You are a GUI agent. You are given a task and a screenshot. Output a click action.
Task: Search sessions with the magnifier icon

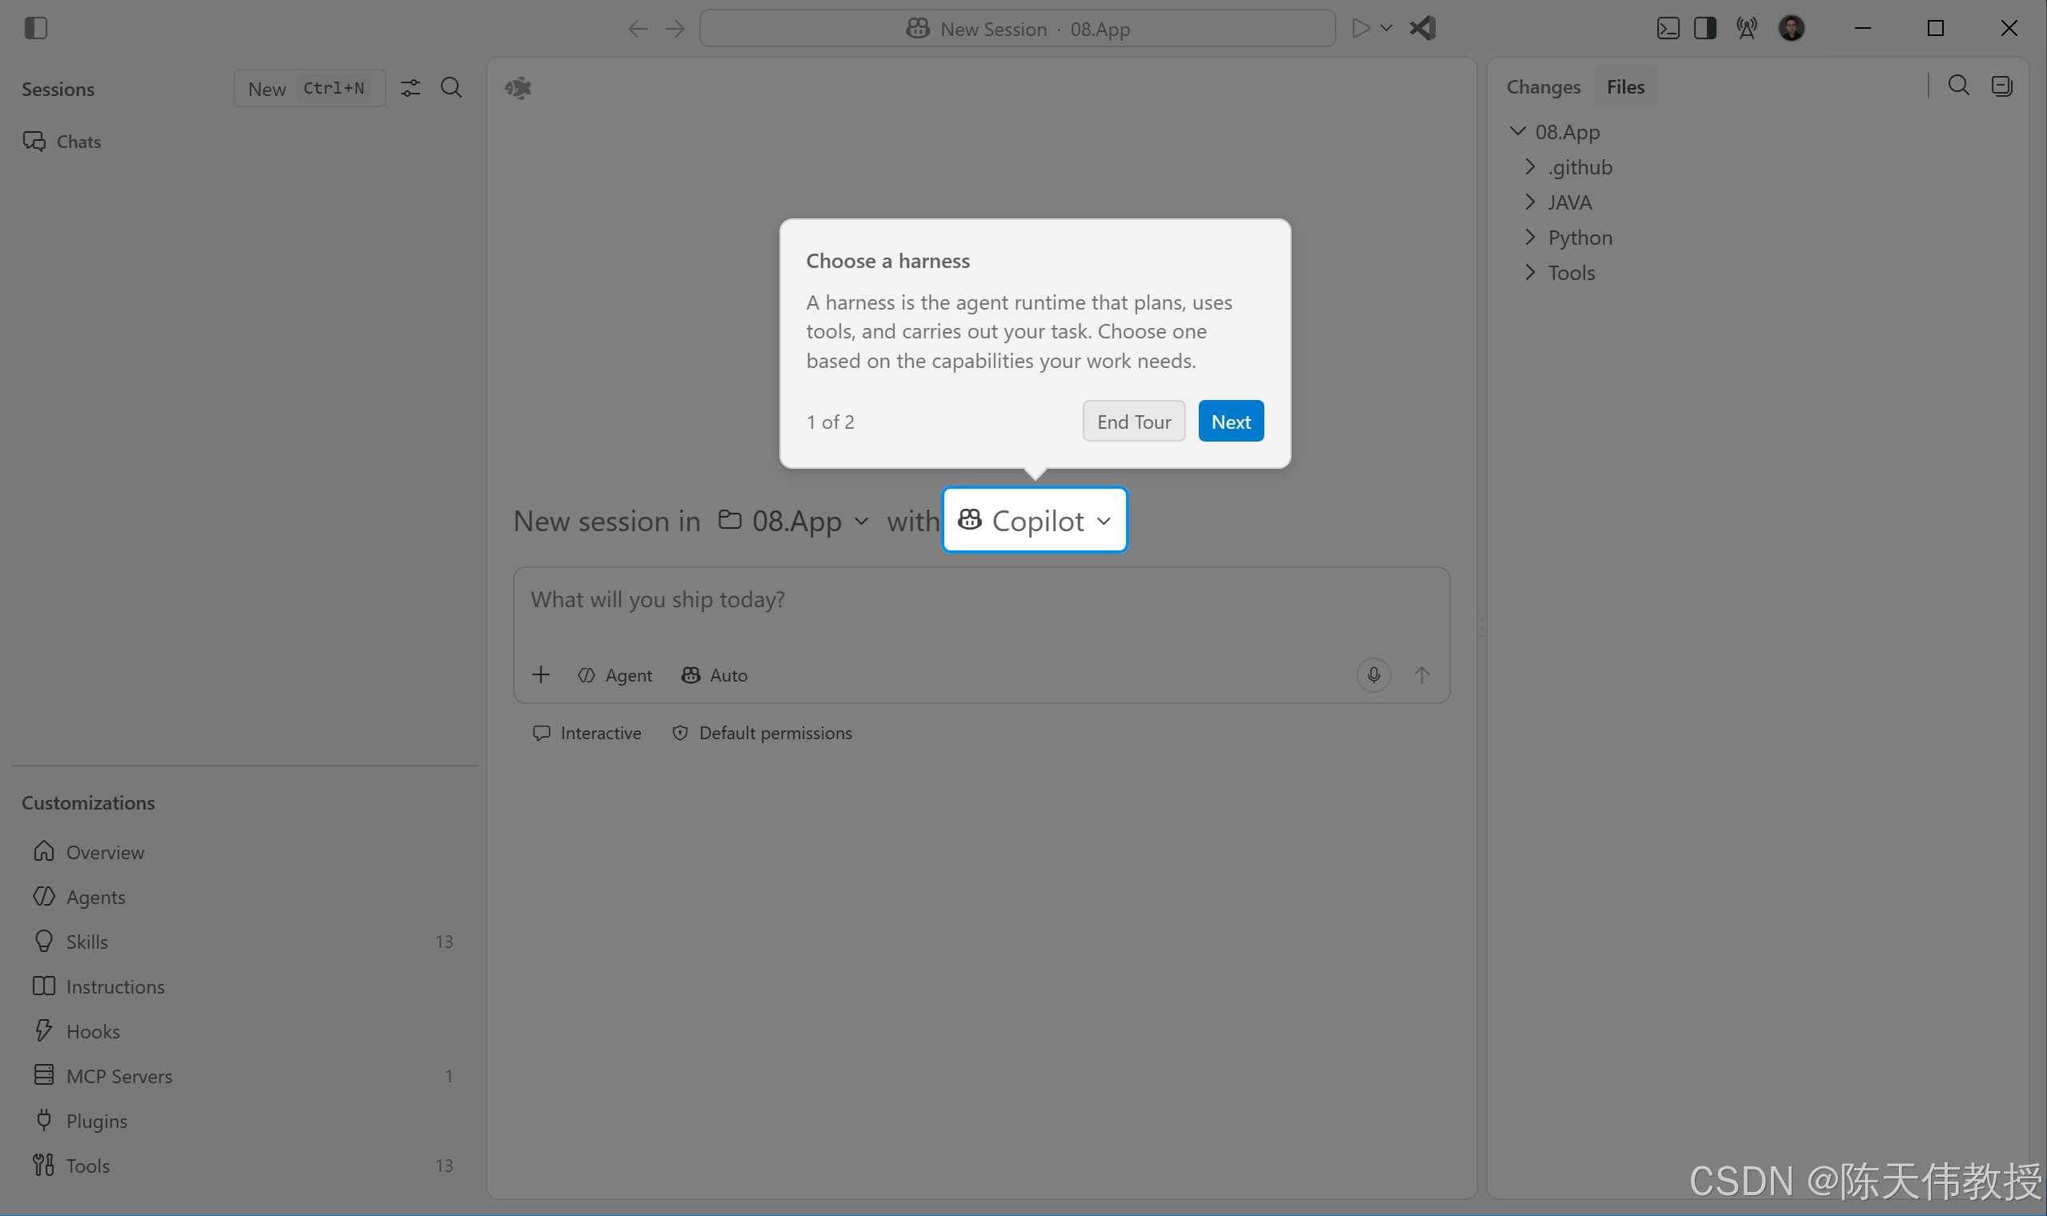coord(451,88)
